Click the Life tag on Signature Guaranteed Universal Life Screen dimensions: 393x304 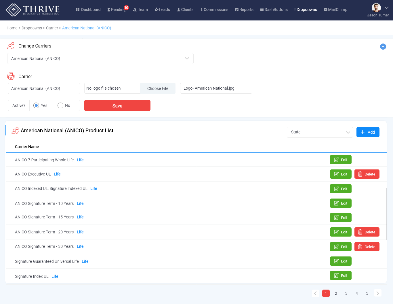click(85, 261)
